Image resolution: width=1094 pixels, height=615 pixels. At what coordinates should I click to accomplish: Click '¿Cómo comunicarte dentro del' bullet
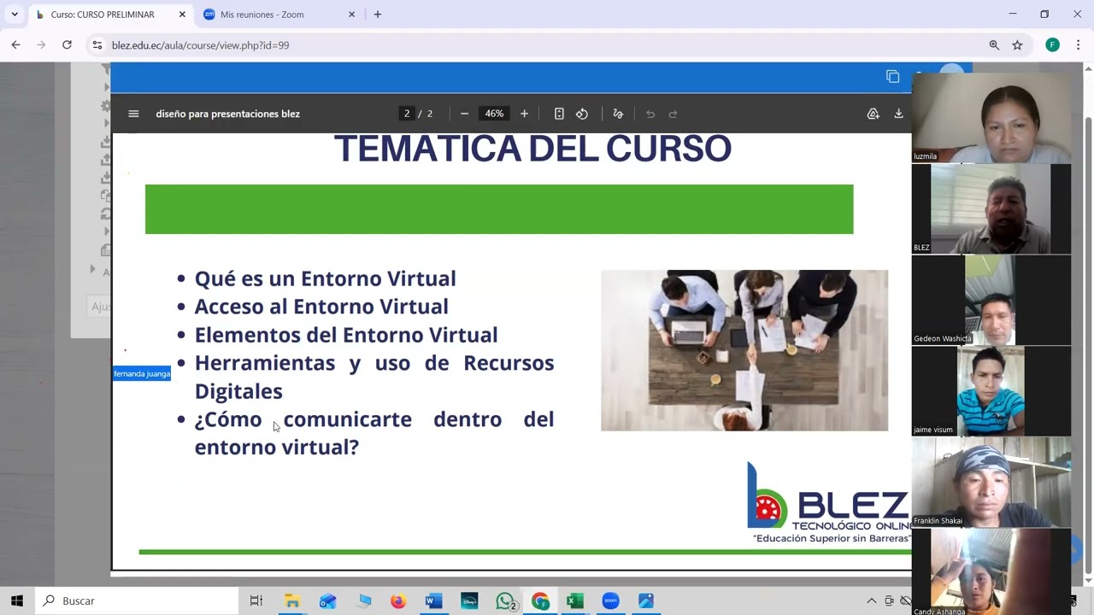pos(374,419)
